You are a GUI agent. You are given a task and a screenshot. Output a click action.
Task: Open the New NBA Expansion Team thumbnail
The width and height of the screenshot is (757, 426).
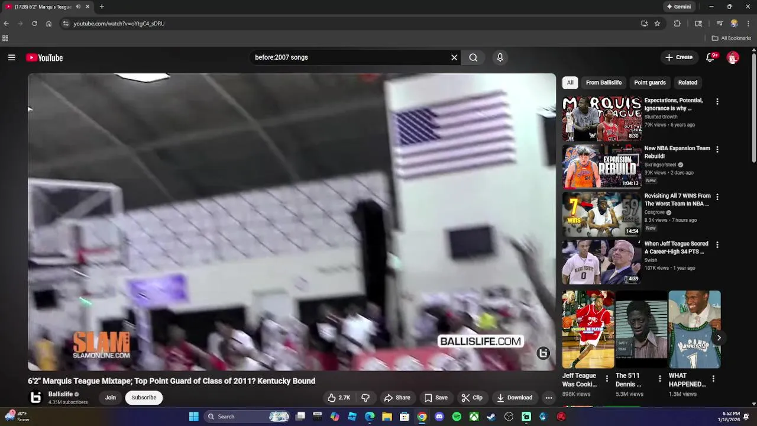[601, 167]
